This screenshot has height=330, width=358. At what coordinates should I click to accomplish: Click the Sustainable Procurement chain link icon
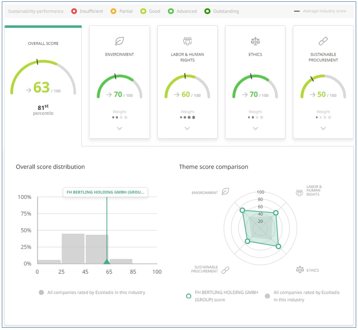point(323,41)
